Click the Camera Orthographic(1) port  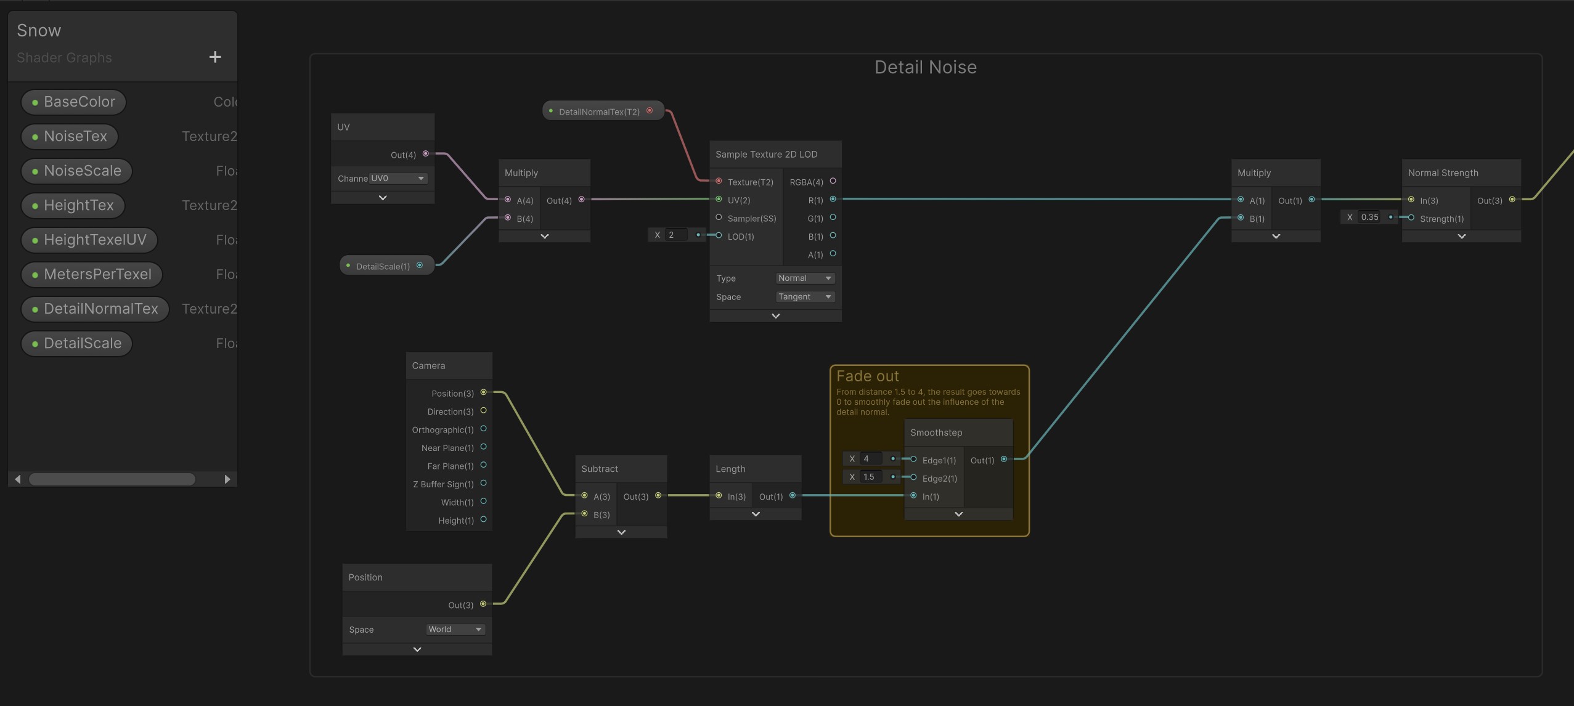click(483, 429)
